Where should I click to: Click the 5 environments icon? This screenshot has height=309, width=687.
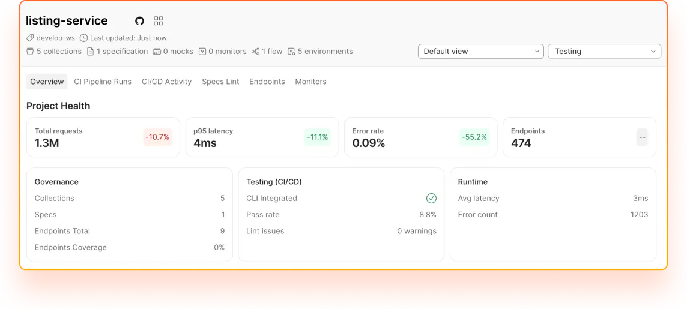click(x=291, y=52)
